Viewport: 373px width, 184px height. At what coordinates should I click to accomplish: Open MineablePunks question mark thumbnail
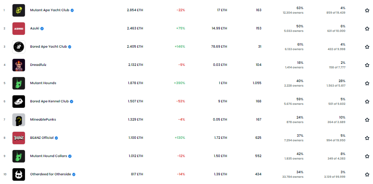[x=19, y=120]
